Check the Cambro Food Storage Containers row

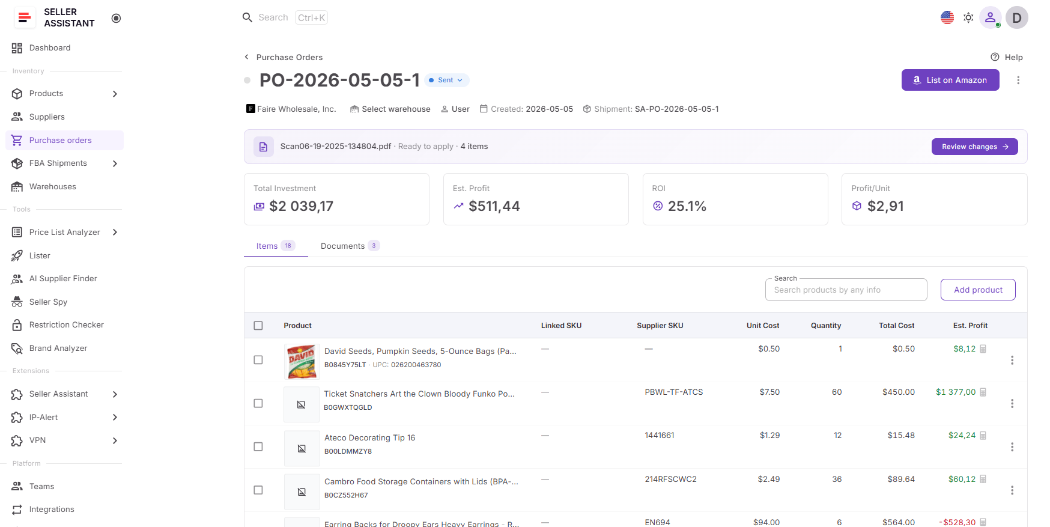(x=258, y=490)
